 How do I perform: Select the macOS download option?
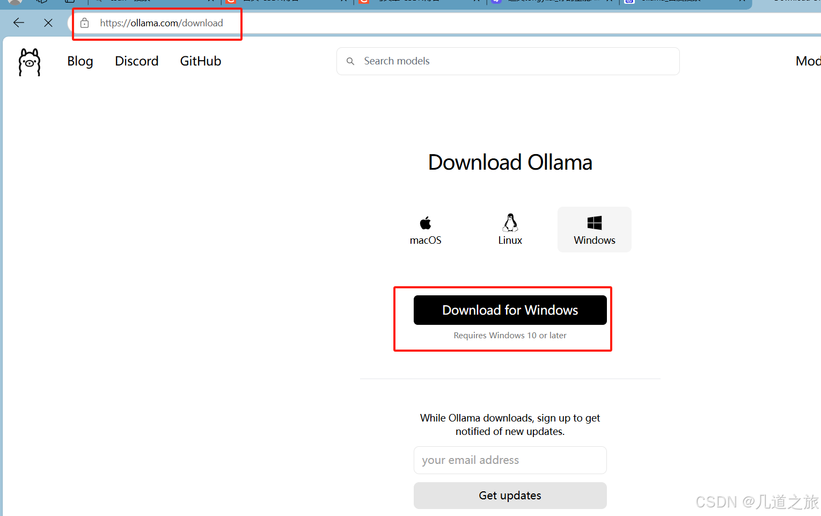(x=426, y=230)
